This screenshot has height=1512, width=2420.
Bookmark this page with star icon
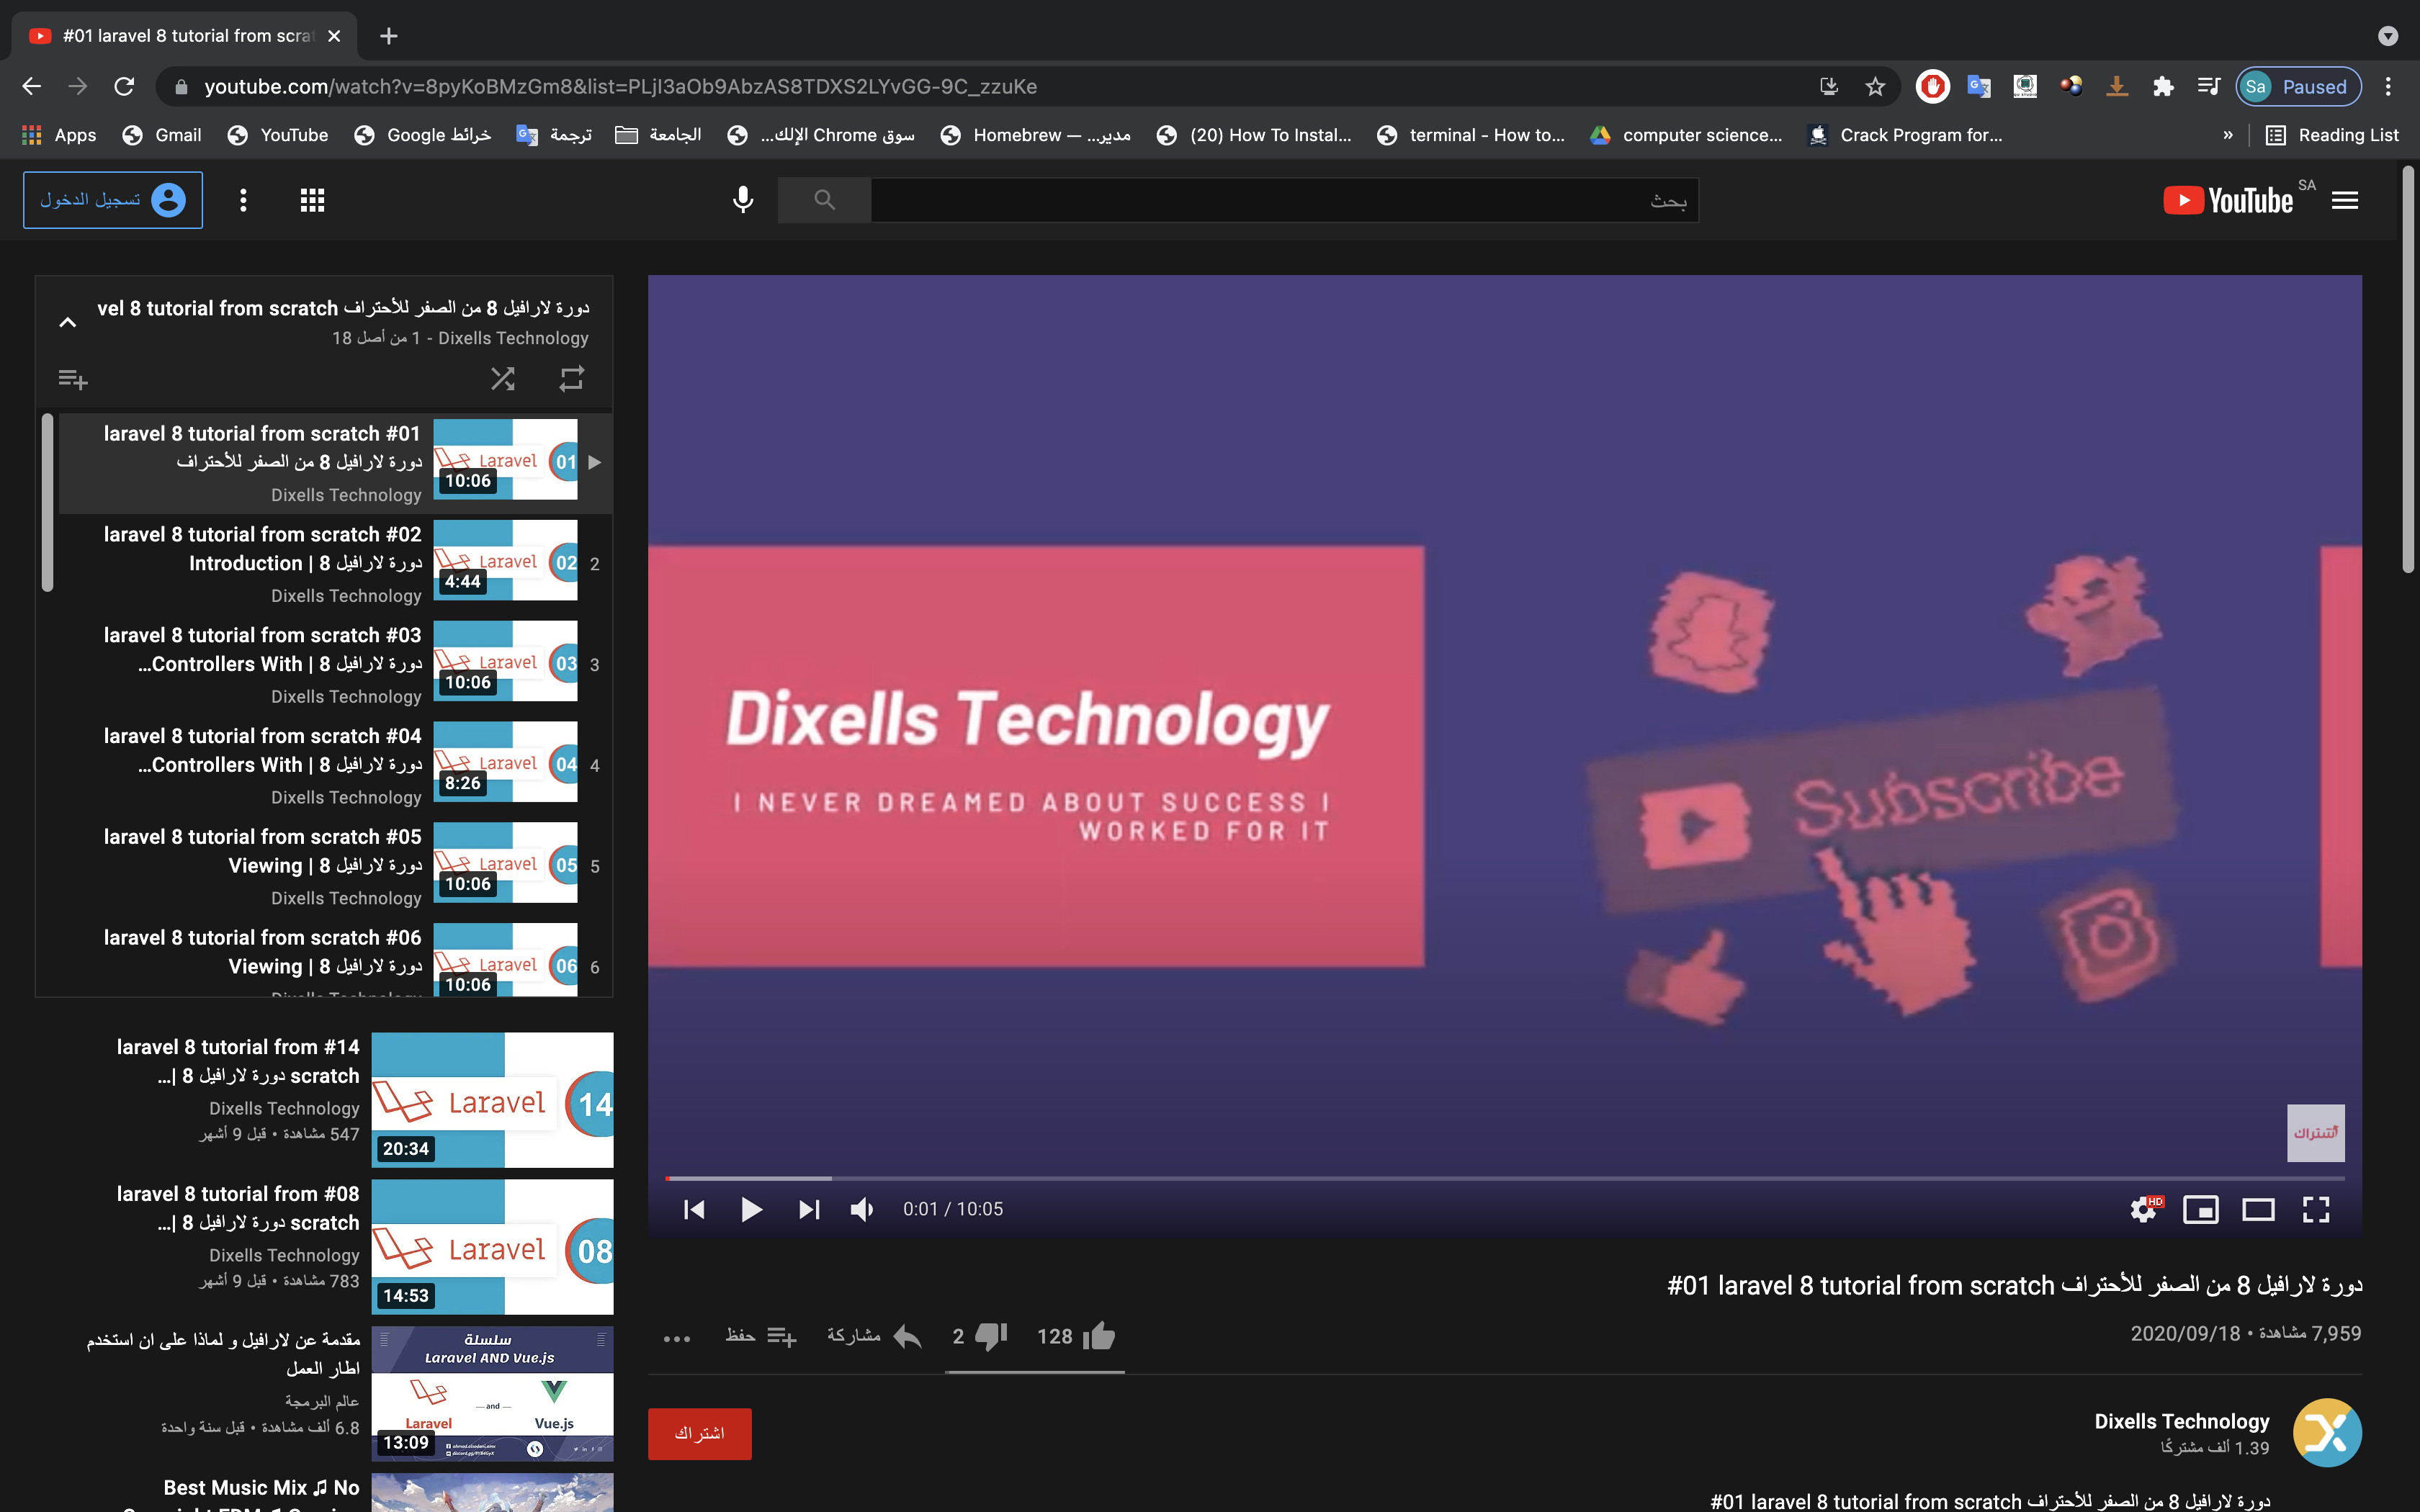click(1875, 87)
